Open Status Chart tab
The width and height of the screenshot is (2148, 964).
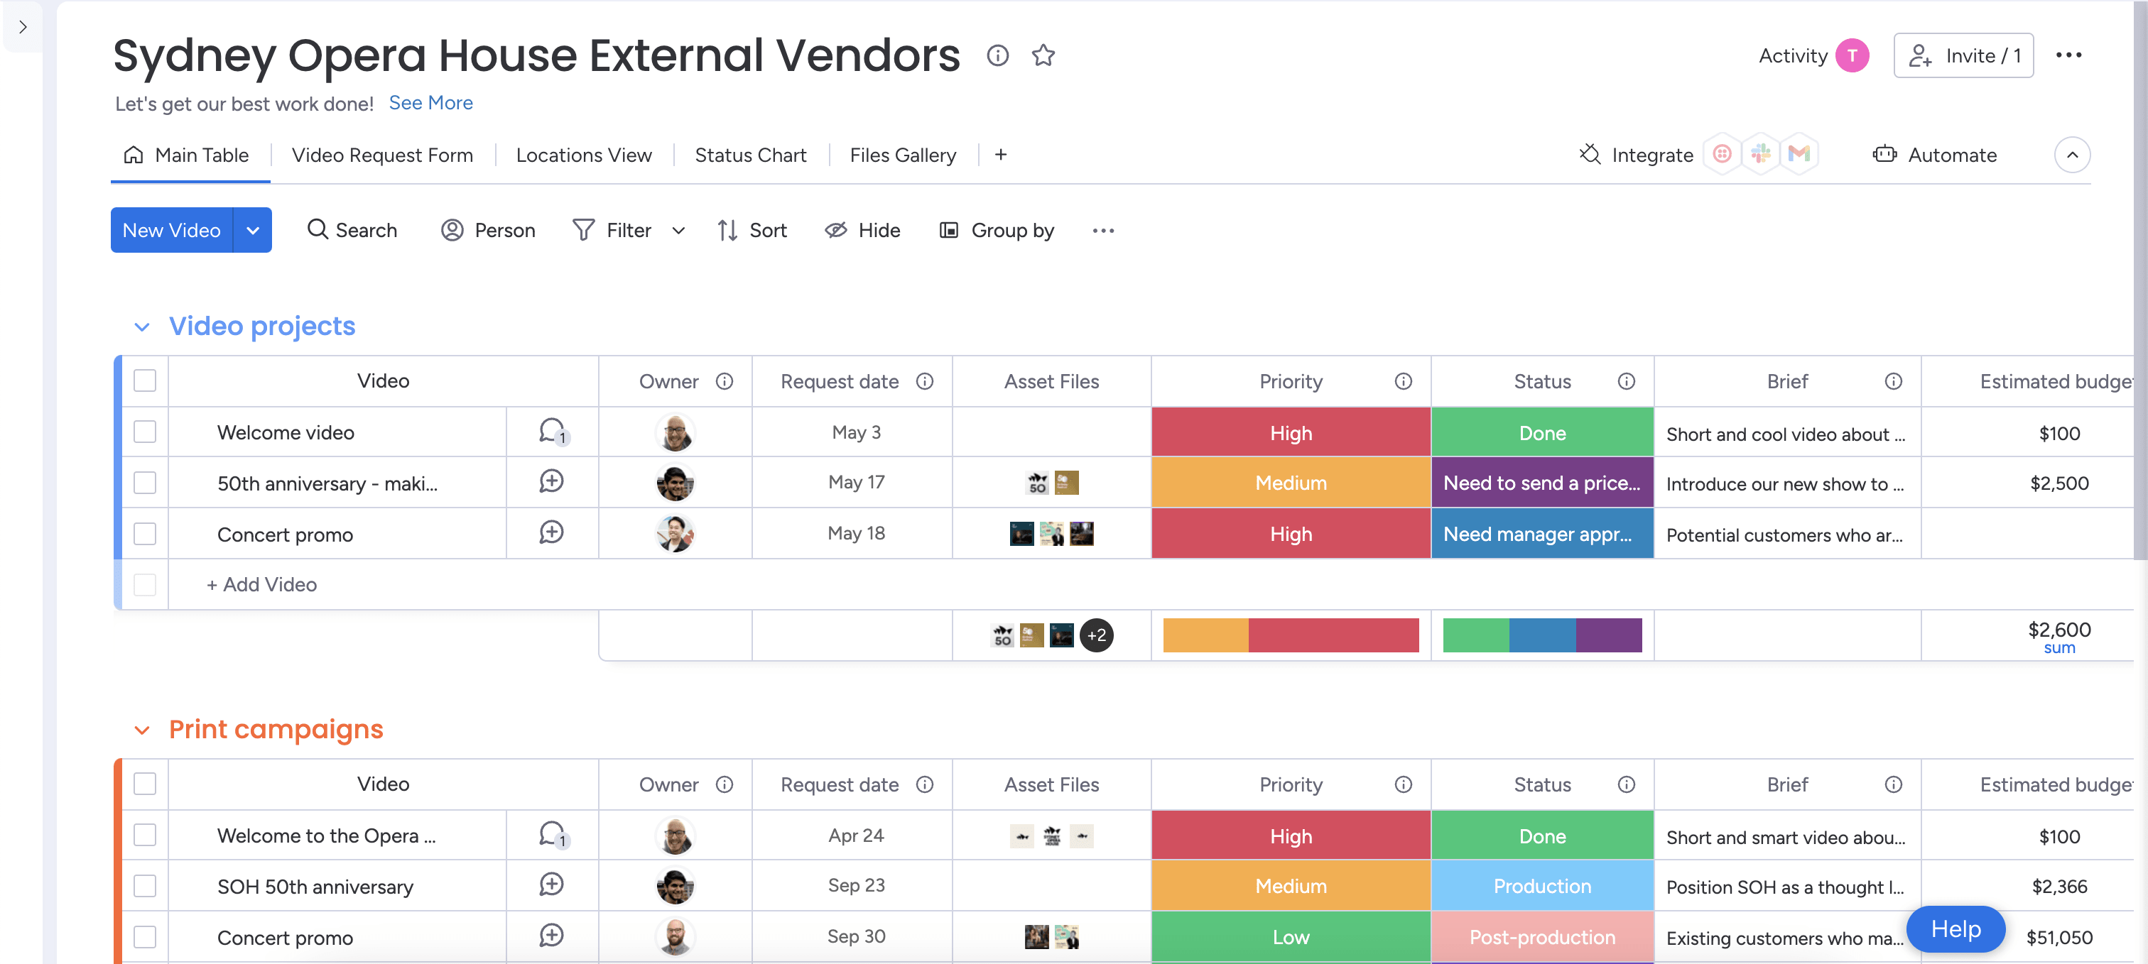click(x=751, y=155)
